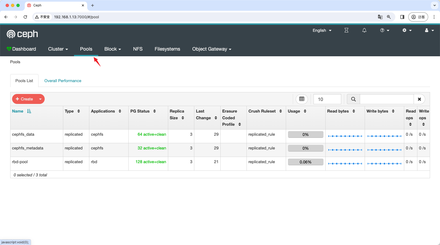Screen dimensions: 440x245
Task: Expand the Cluster menu
Action: pyautogui.click(x=58, y=49)
